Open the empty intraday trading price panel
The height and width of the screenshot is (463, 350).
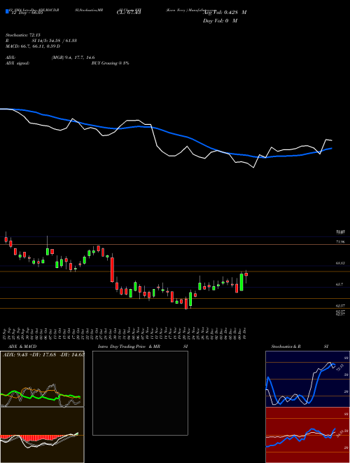click(x=140, y=393)
